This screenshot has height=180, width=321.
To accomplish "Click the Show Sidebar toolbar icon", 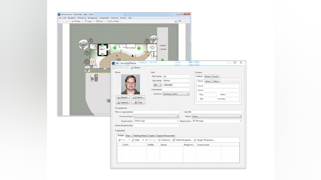I will (108, 21).
